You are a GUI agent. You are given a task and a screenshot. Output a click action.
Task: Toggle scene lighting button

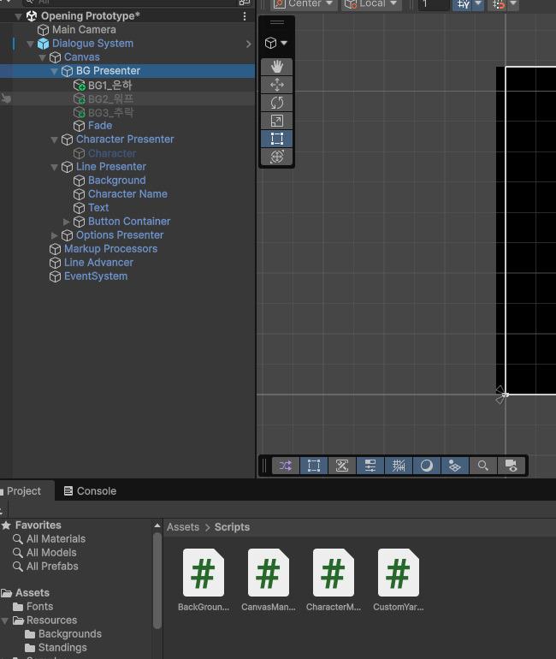[x=426, y=466]
